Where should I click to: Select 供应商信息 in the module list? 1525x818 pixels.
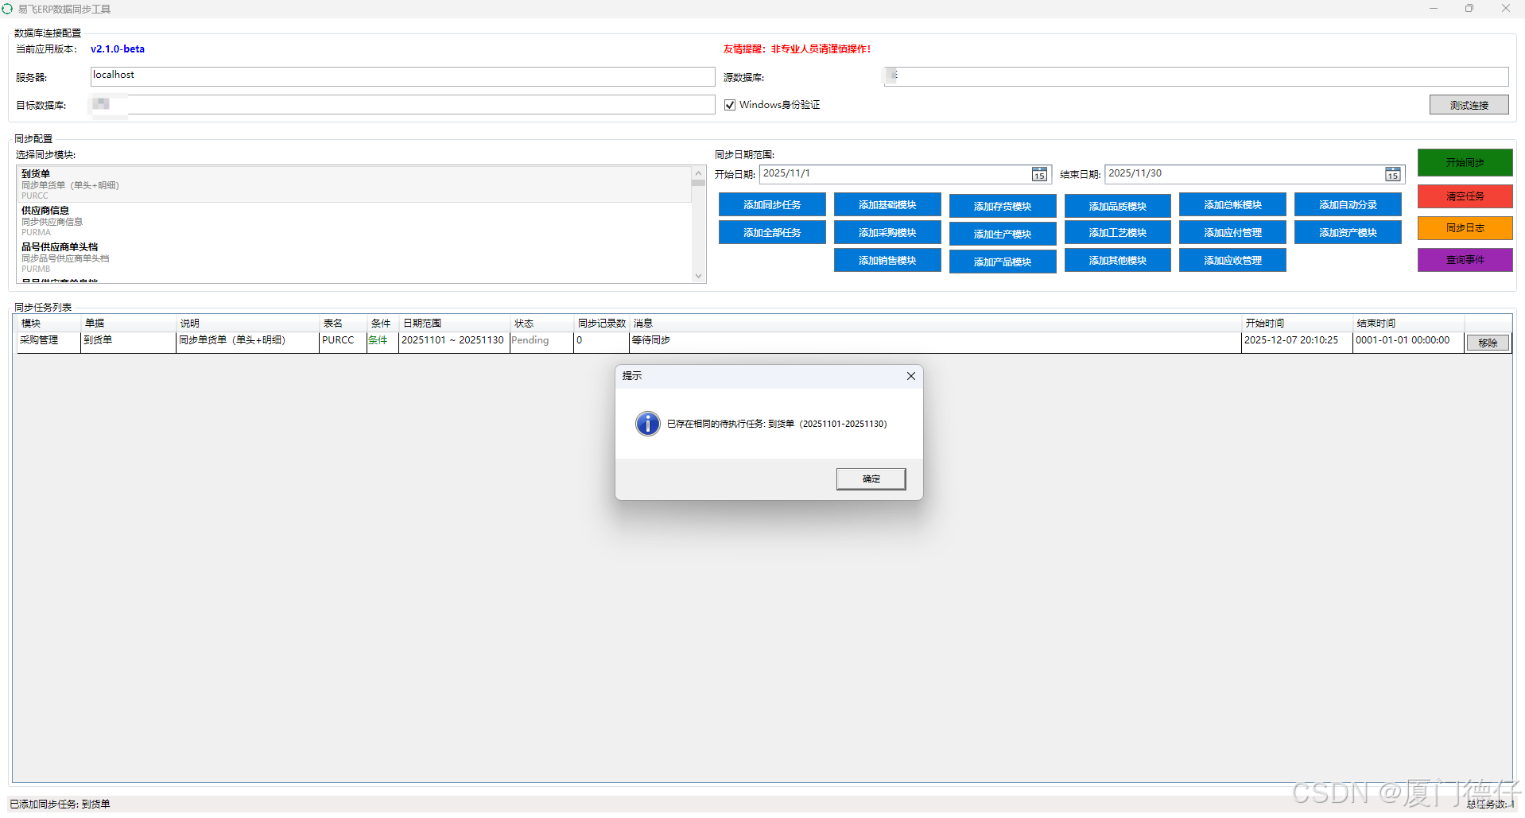point(355,221)
